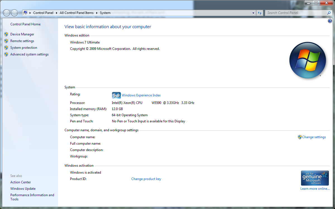Image resolution: width=335 pixels, height=209 pixels.
Task: Click the Copyright 2009 Microsoft Corporation text
Action: (115, 49)
